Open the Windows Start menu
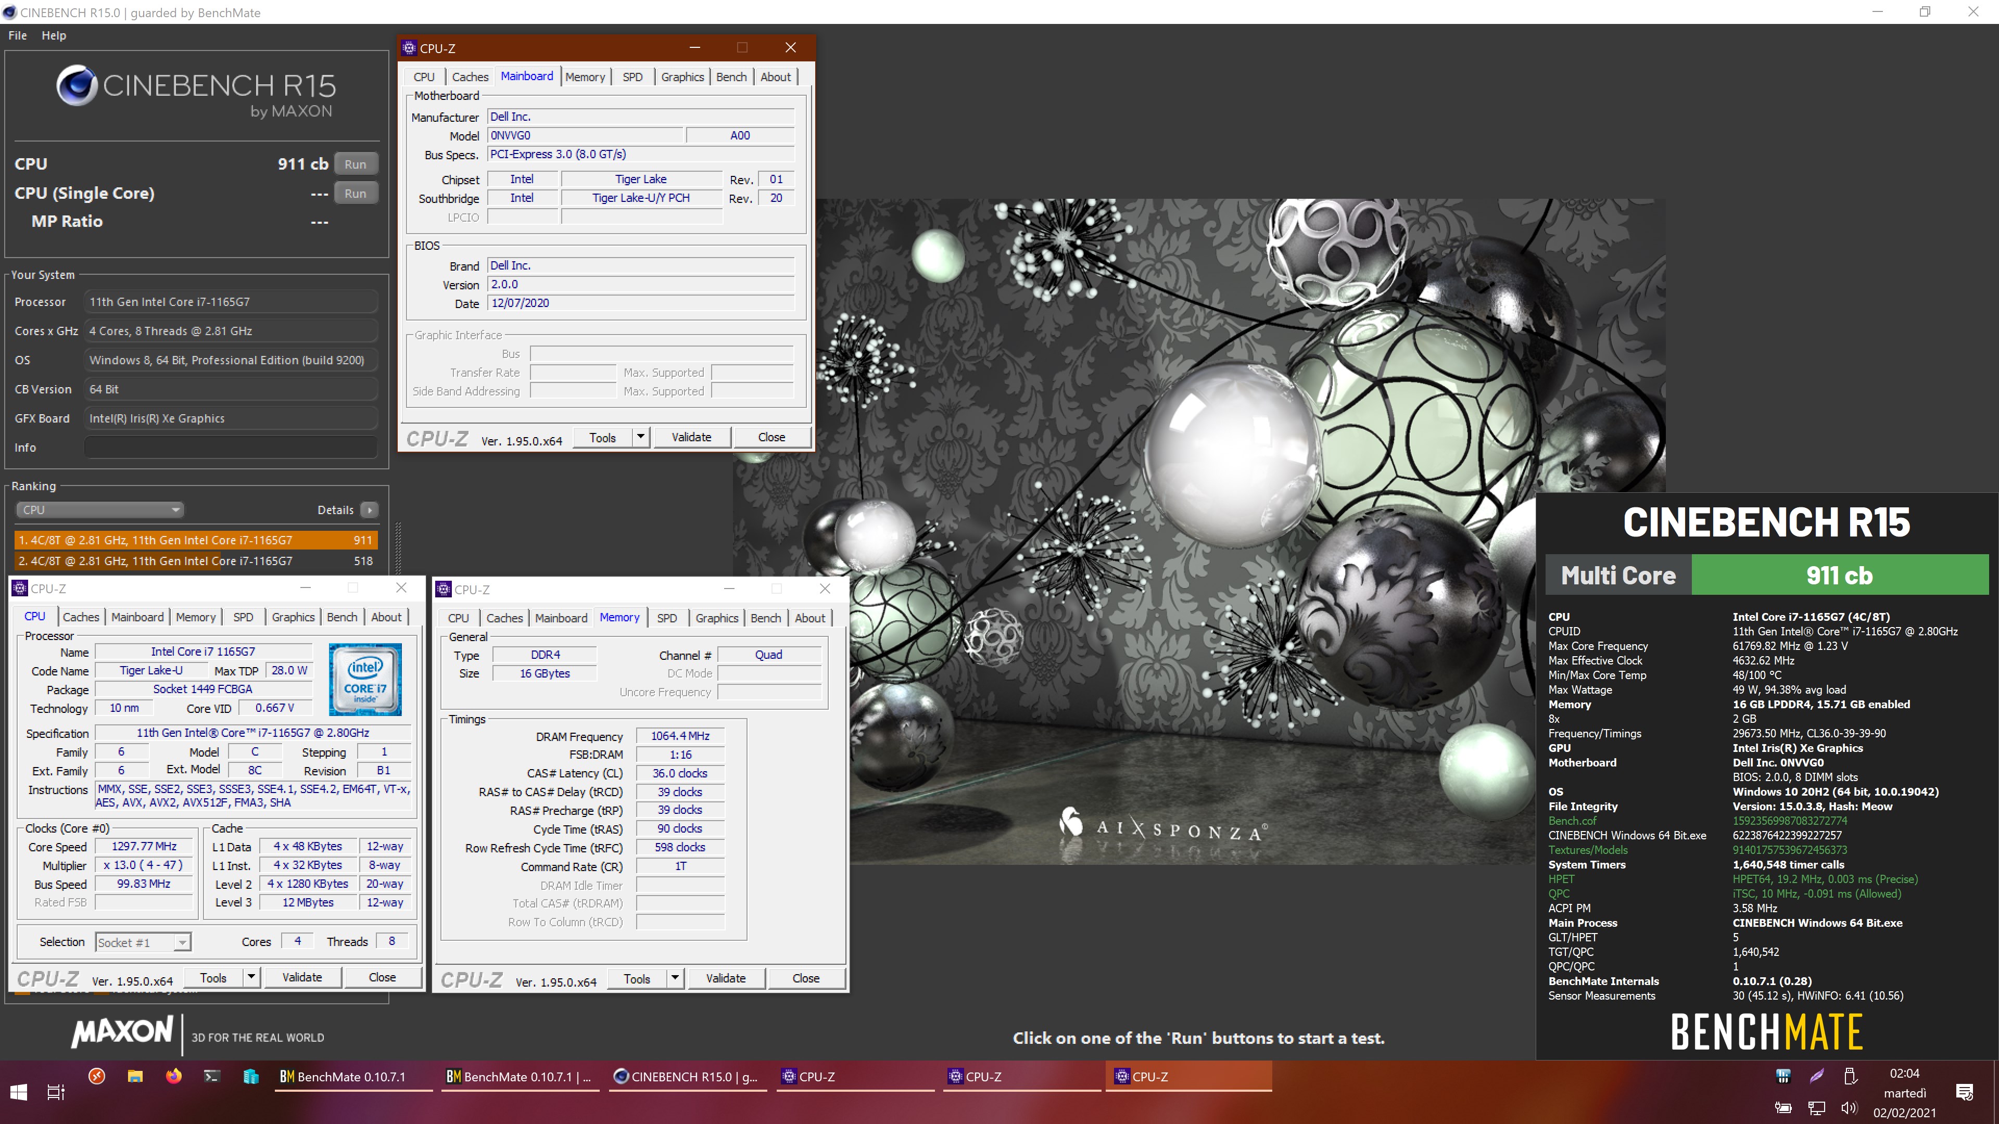 coord(19,1092)
